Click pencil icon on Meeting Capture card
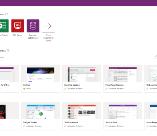Viewport: 157px width, 136px height. pos(65,89)
